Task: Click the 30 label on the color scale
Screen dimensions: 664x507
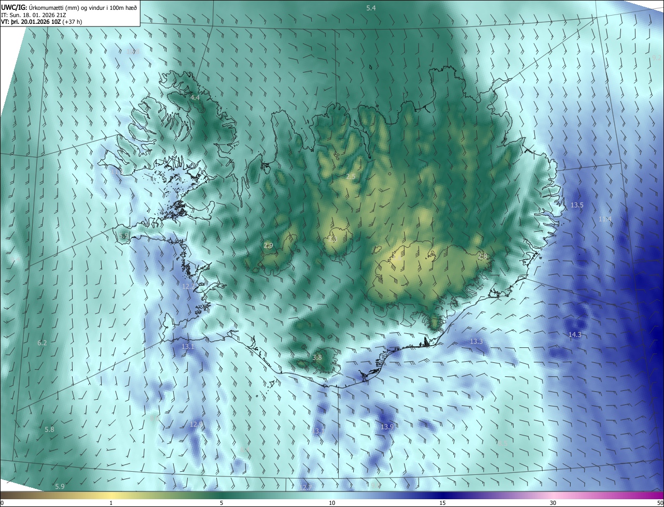Action: click(553, 503)
